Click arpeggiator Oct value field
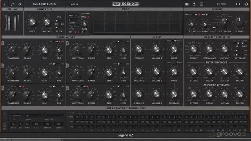 coord(20,124)
